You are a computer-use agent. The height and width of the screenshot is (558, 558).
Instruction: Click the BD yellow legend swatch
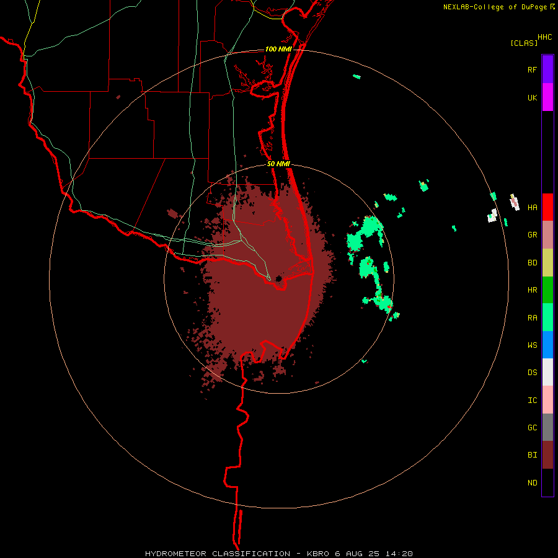[x=547, y=262]
